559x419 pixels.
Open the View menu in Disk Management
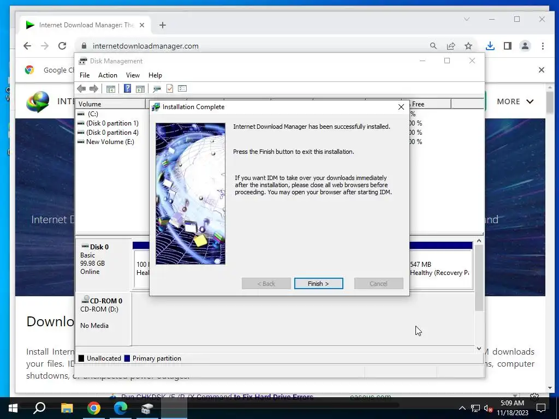[133, 75]
